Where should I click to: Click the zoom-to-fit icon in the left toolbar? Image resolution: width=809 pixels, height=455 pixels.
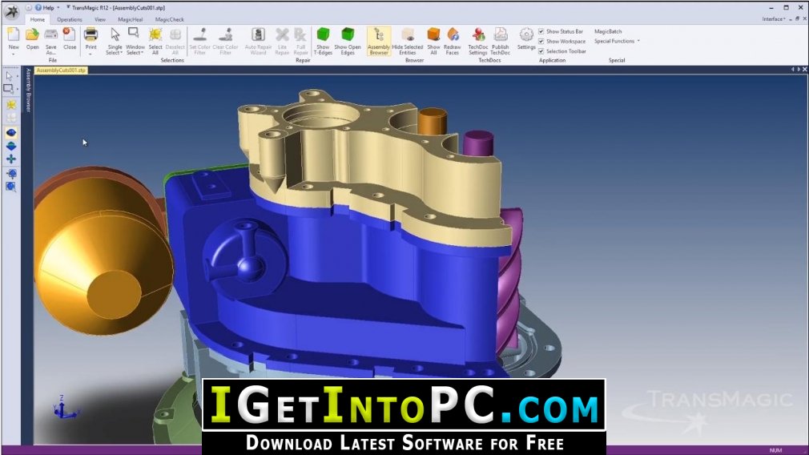[x=11, y=174]
